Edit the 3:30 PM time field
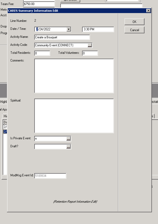This screenshot has height=224, width=158. click(98, 29)
